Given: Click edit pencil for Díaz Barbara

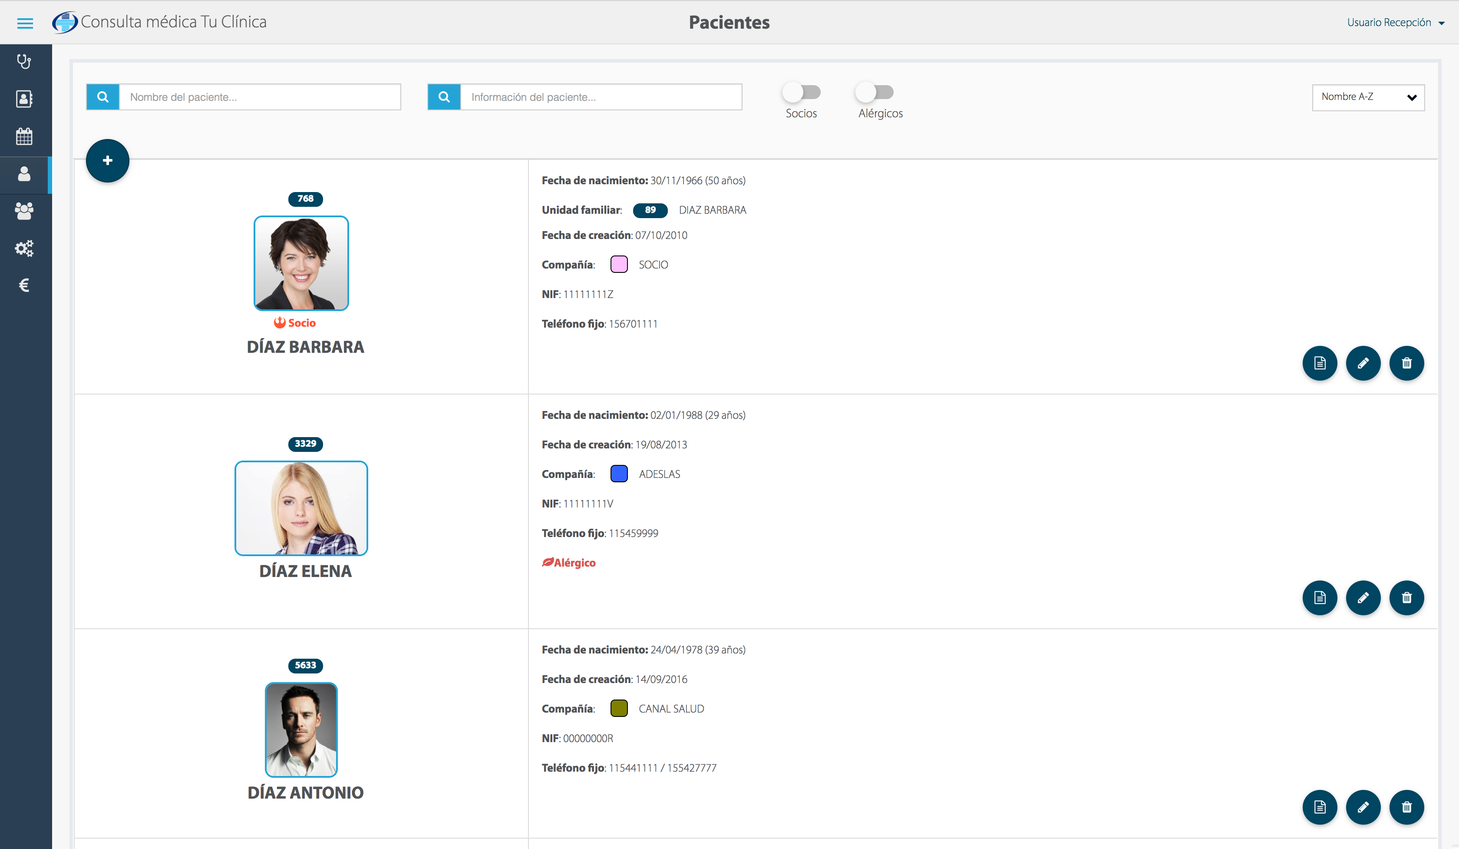Looking at the screenshot, I should 1363,363.
